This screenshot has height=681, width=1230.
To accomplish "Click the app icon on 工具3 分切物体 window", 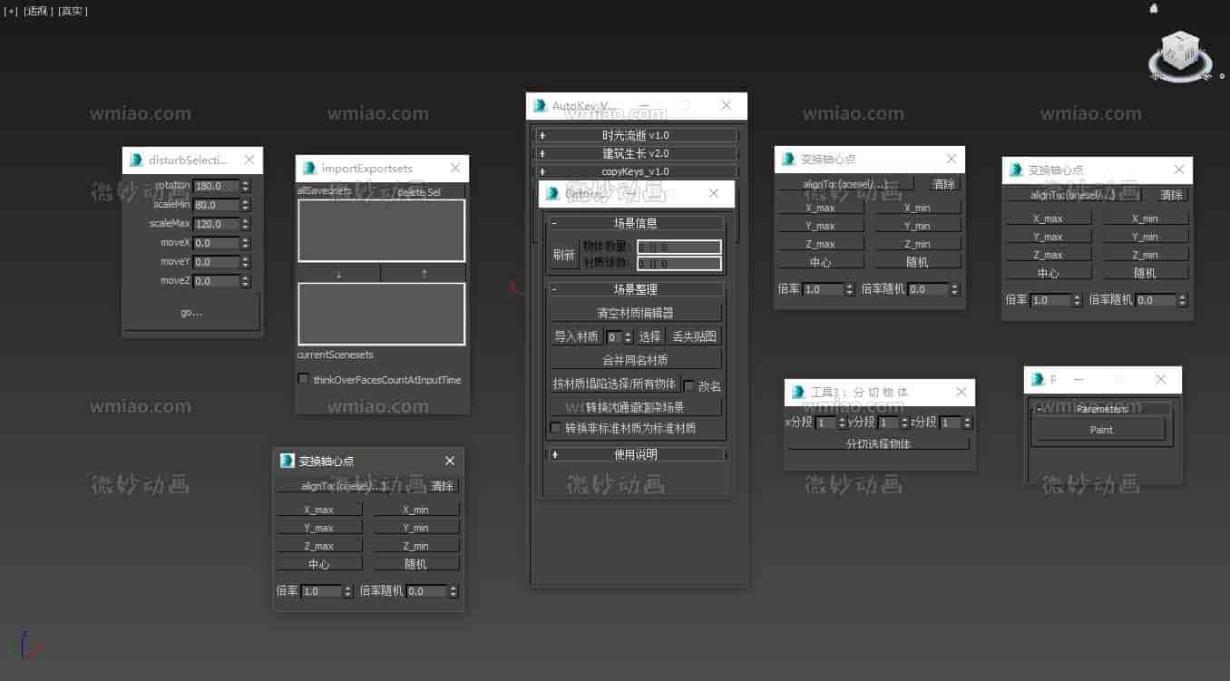I will pyautogui.click(x=798, y=393).
